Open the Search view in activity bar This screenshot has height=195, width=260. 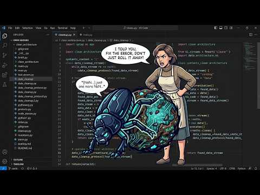click(5, 45)
